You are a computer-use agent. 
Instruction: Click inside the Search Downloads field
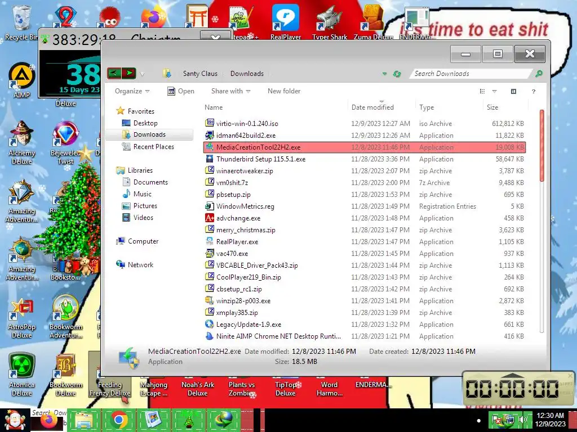click(x=471, y=74)
